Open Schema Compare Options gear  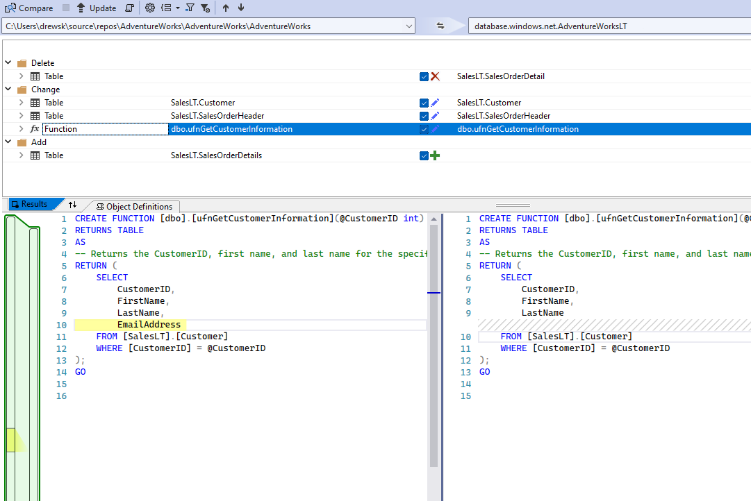tap(149, 8)
